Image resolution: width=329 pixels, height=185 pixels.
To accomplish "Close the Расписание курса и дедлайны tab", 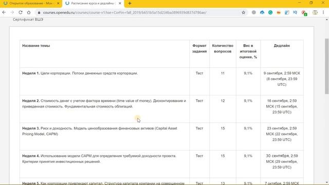I will click(x=120, y=4).
